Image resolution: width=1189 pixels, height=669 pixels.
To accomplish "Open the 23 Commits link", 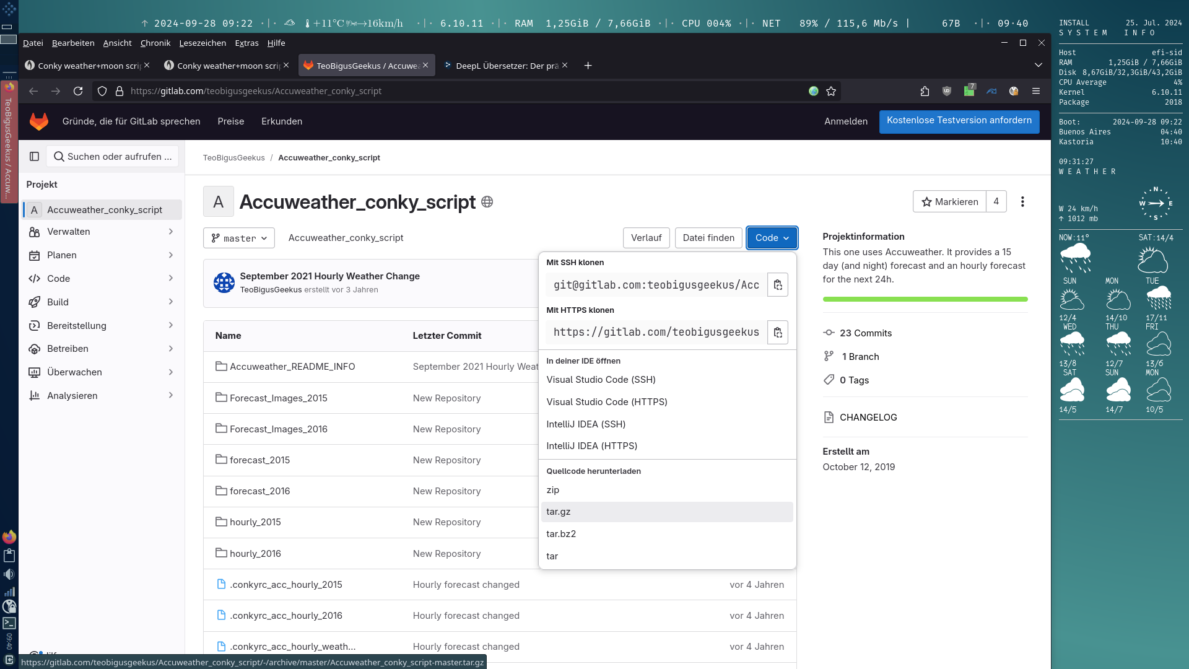I will (x=865, y=333).
